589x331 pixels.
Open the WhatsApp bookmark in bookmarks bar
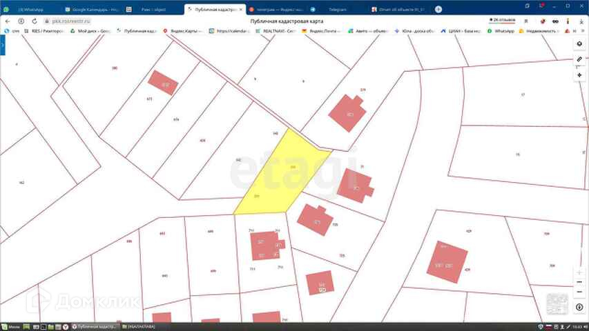click(x=501, y=31)
